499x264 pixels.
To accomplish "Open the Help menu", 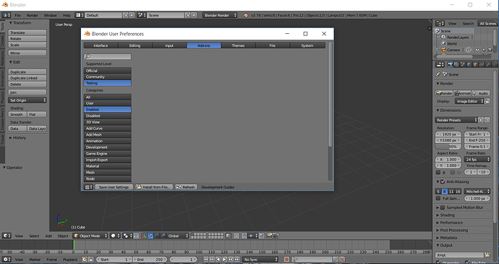I will click(x=67, y=15).
